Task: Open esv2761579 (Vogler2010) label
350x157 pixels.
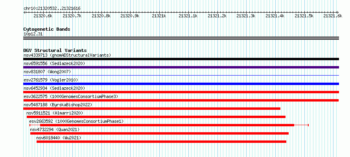Action: click(x=51, y=80)
